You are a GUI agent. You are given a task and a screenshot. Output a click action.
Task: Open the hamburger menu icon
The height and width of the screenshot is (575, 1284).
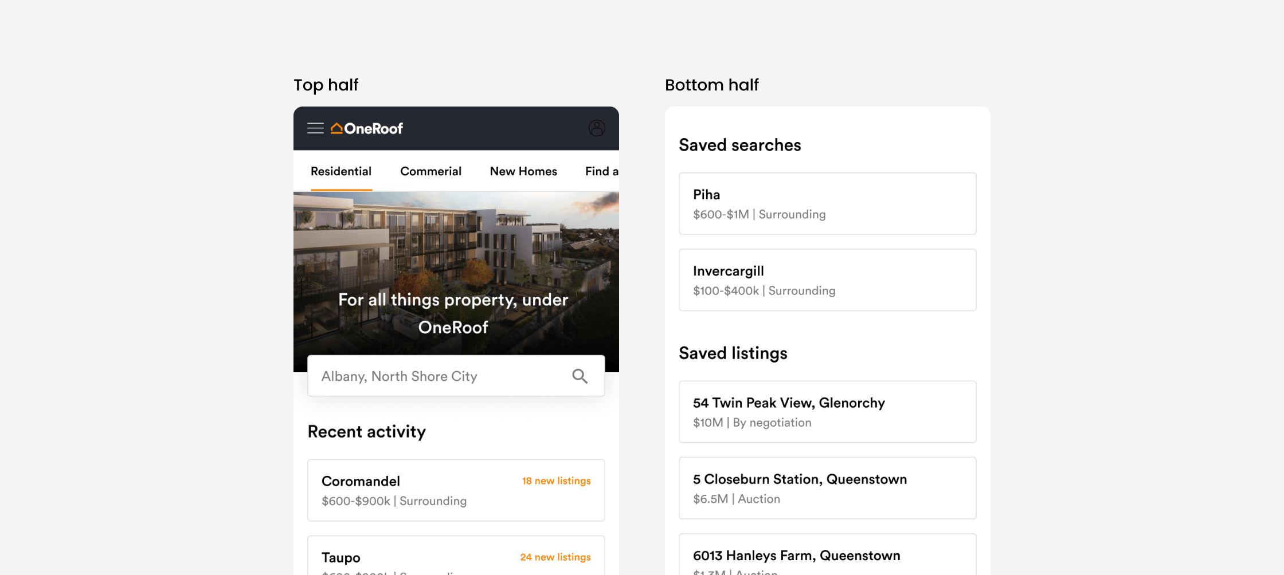(315, 128)
